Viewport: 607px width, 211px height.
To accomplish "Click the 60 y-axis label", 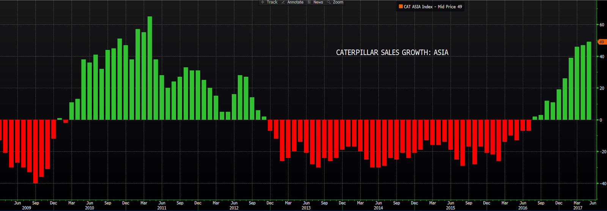I will coord(602,25).
